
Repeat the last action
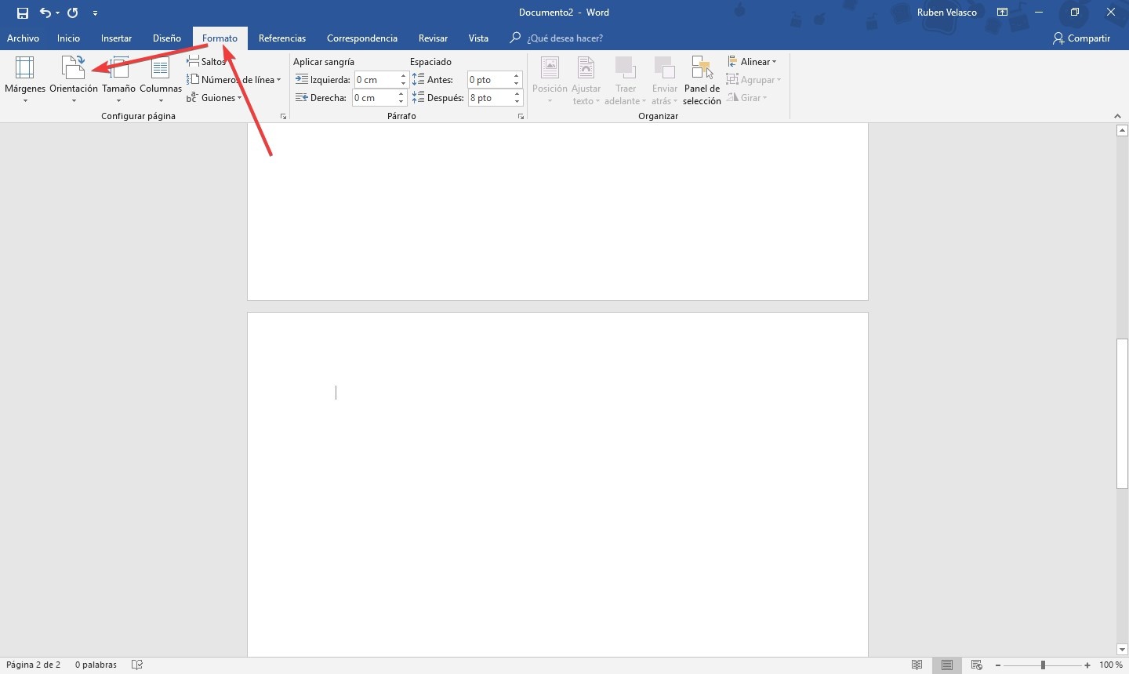coord(73,13)
